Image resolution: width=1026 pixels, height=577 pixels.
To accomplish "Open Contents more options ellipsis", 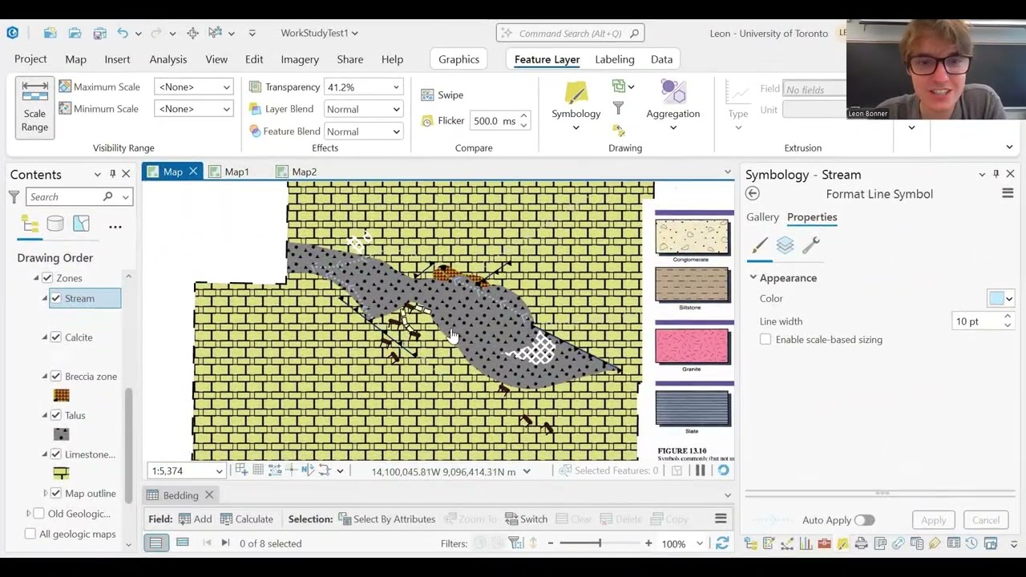I will [x=115, y=227].
